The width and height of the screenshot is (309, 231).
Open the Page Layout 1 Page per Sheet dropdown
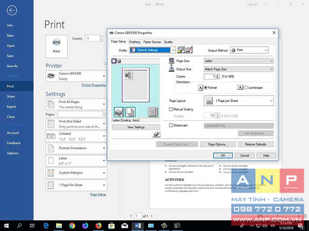(238, 101)
